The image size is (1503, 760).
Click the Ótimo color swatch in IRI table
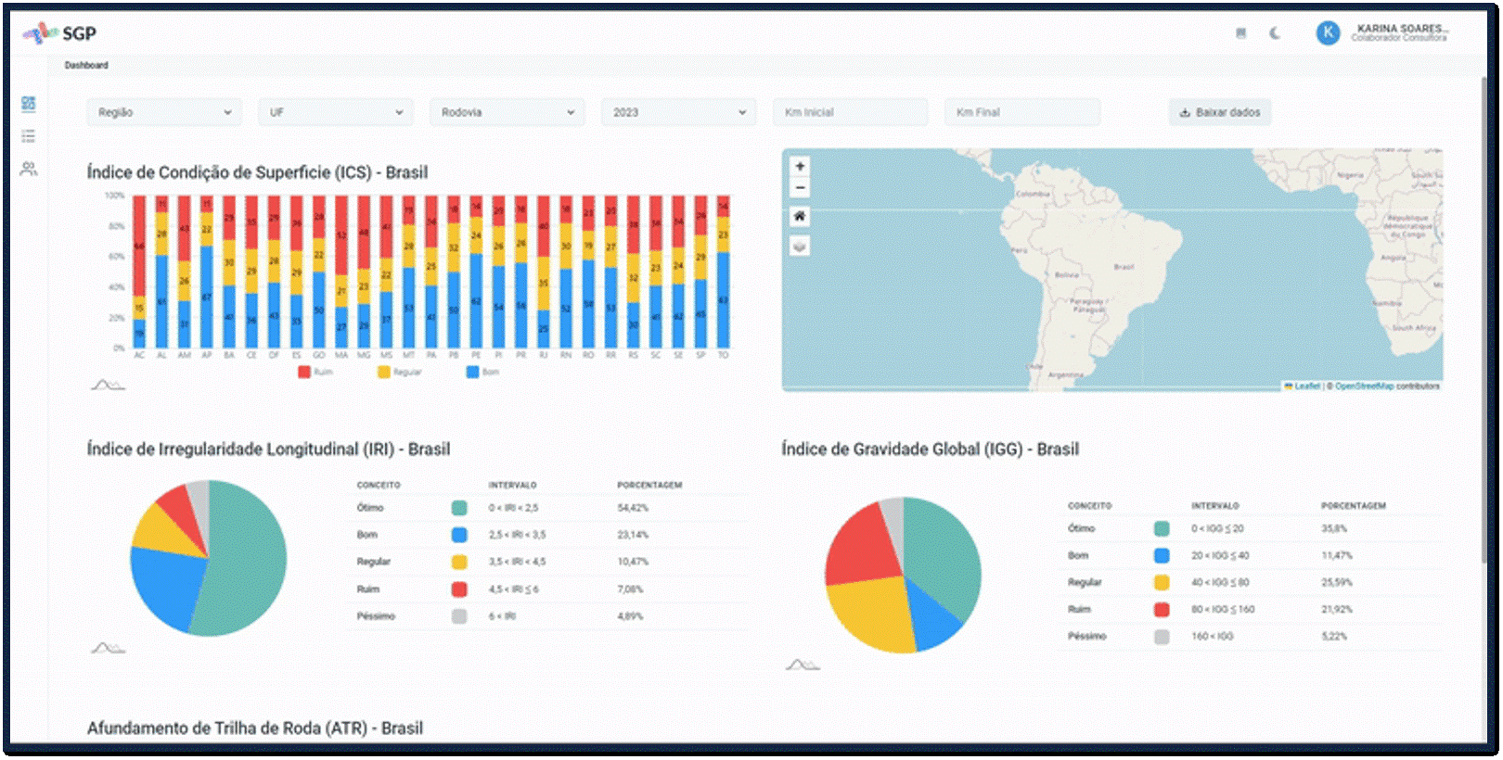(459, 508)
